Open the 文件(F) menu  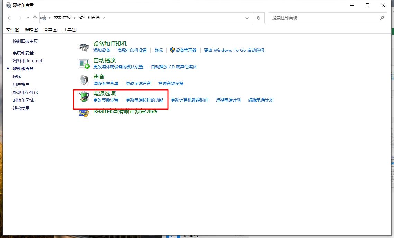point(12,30)
